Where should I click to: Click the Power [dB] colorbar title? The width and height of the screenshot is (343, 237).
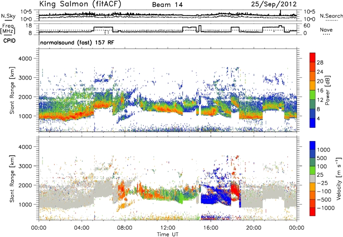click(328, 90)
